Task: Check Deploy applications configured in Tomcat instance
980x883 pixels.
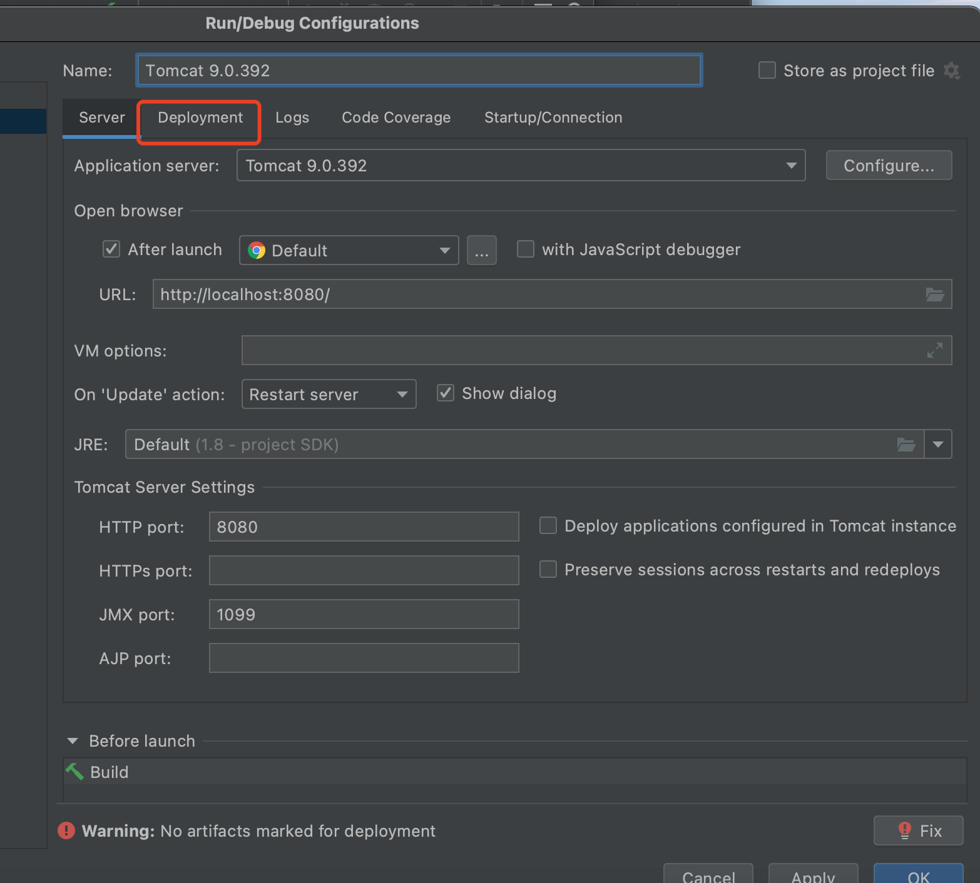Action: tap(548, 525)
